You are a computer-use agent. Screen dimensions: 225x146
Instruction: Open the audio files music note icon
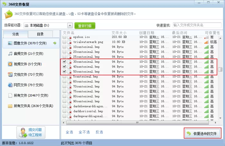tap(10, 54)
